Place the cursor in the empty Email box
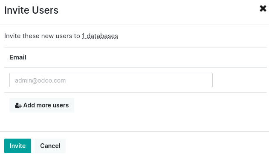The width and height of the screenshot is (269, 157). point(111,80)
